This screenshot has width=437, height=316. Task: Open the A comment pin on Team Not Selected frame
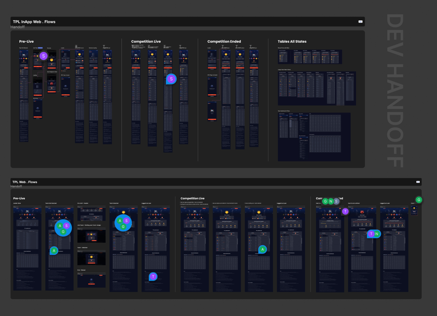pyautogui.click(x=54, y=251)
